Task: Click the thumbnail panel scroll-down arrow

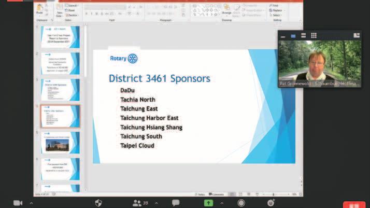Action: pos(85,190)
